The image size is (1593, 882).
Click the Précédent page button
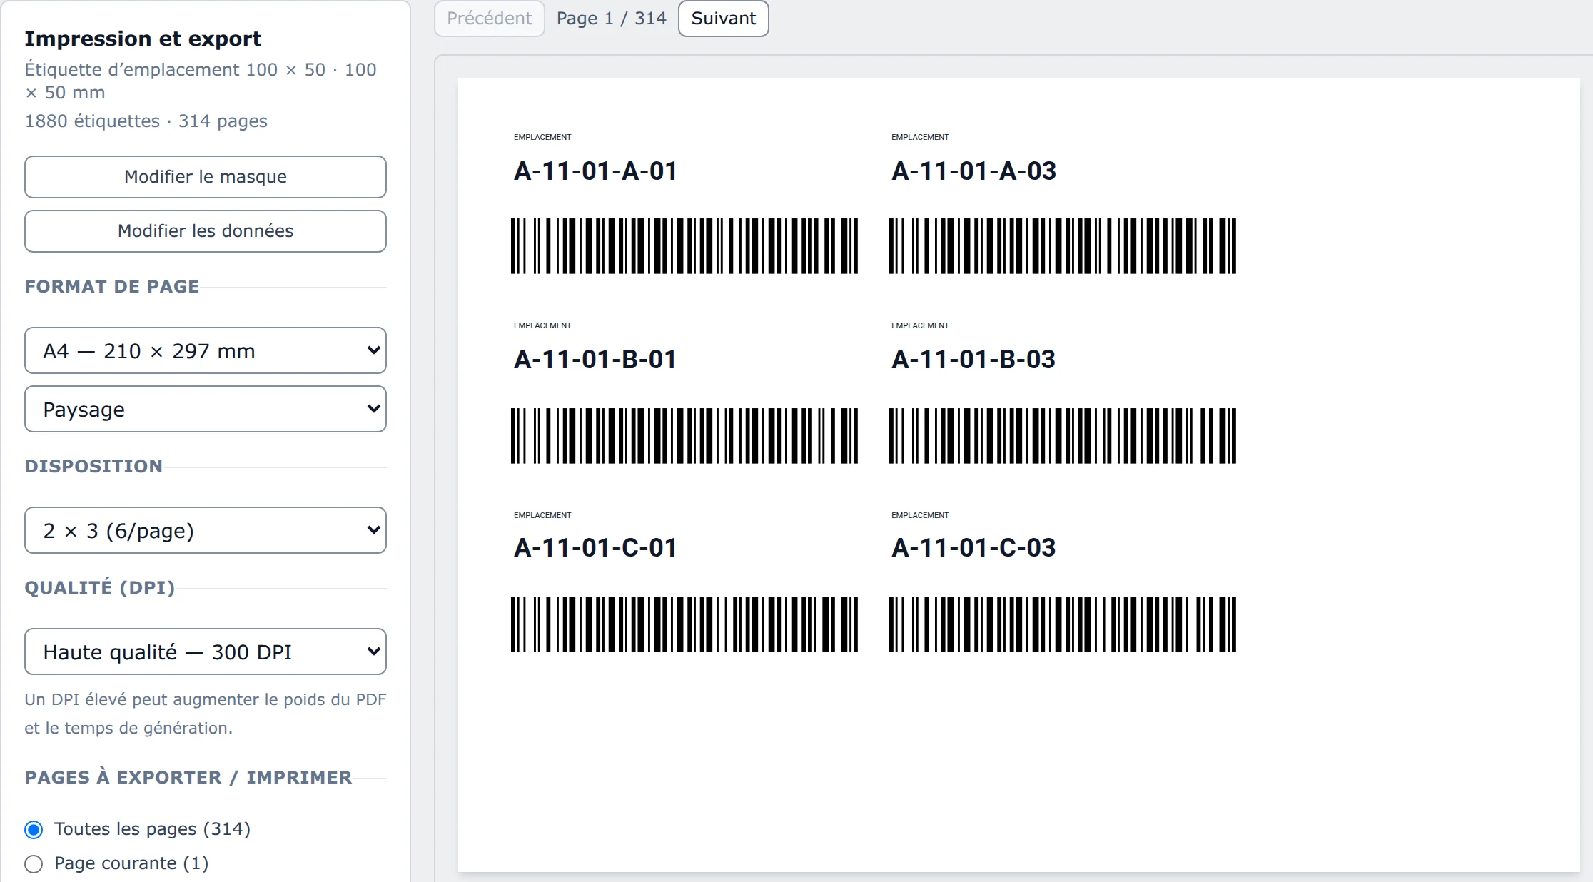490,19
